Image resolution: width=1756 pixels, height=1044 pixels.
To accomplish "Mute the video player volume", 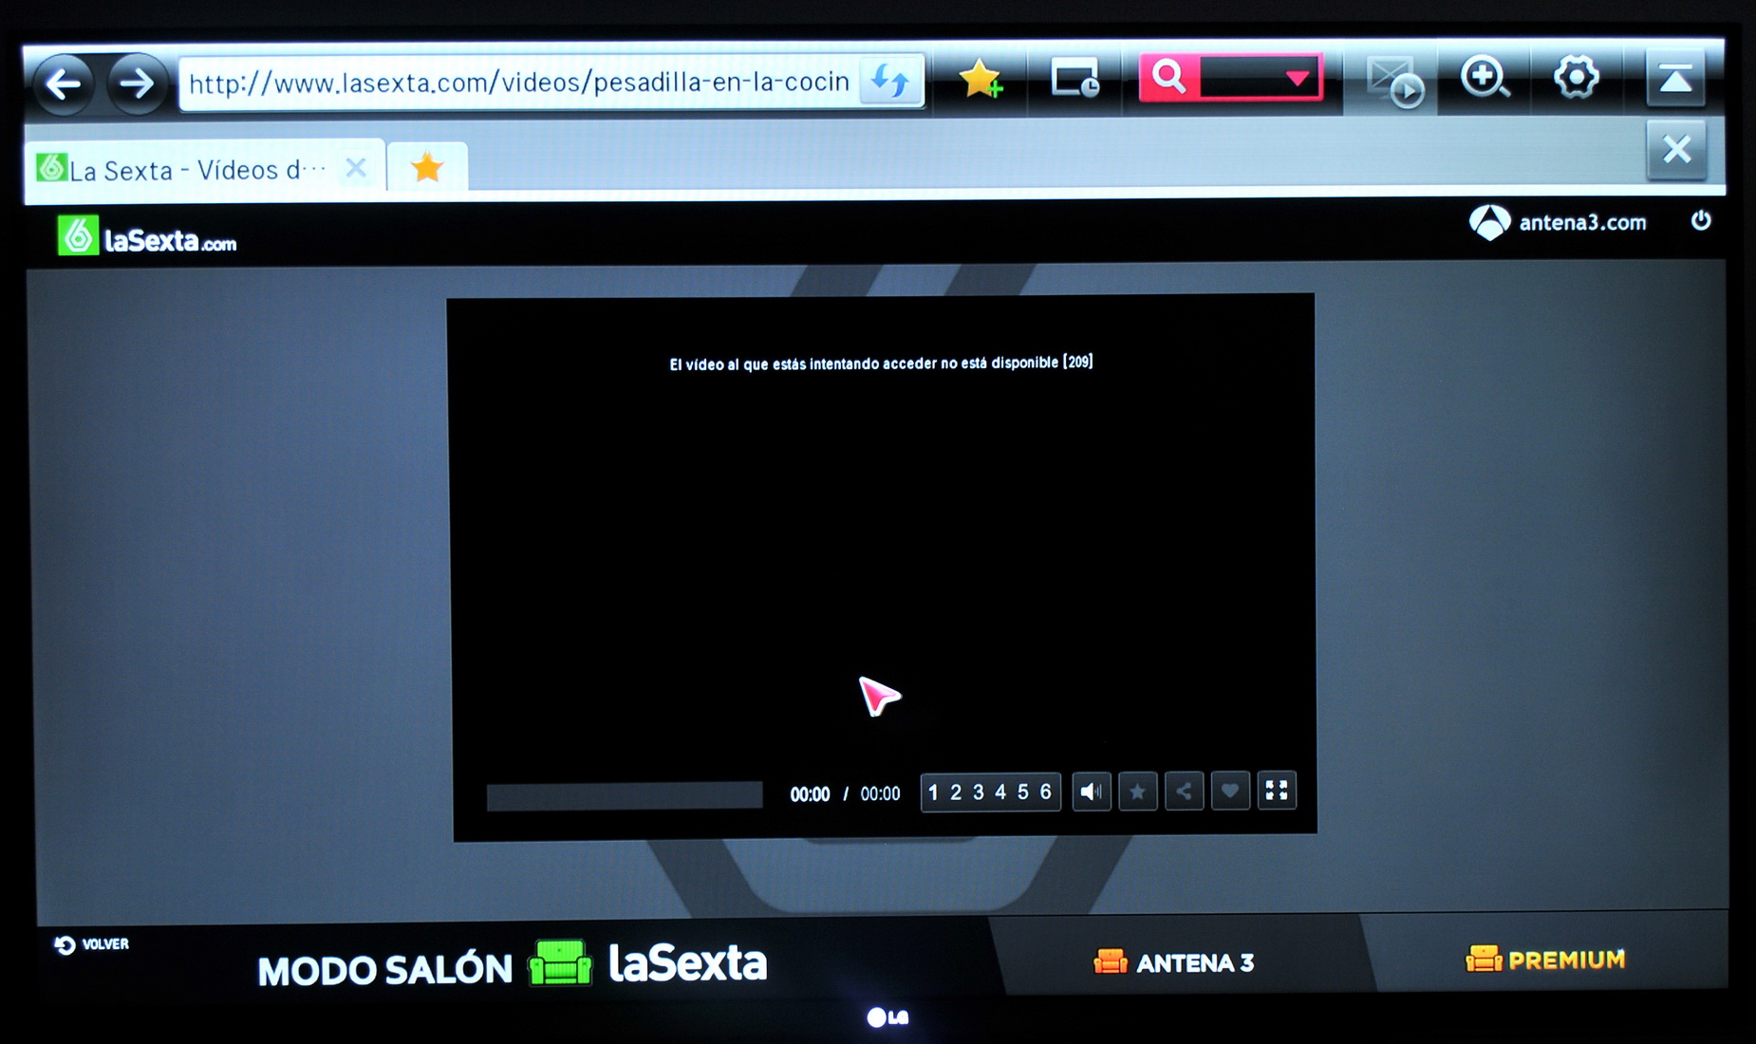I will pyautogui.click(x=1092, y=791).
